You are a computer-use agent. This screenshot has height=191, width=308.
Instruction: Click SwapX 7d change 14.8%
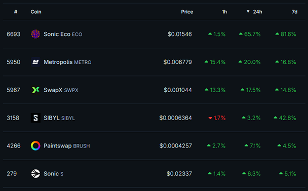pyautogui.click(x=286, y=90)
